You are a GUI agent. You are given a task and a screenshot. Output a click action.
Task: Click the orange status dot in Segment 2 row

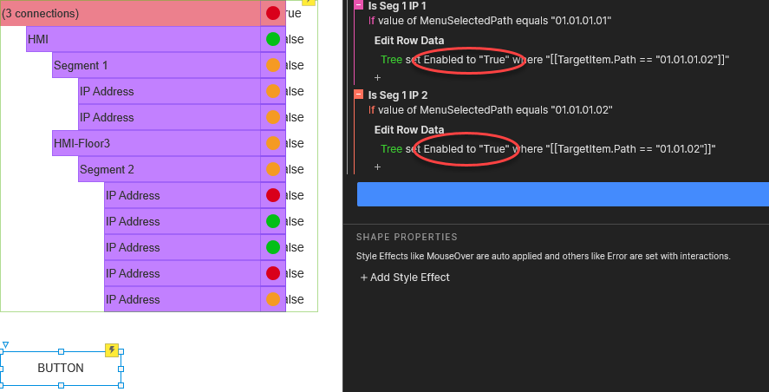tap(273, 169)
